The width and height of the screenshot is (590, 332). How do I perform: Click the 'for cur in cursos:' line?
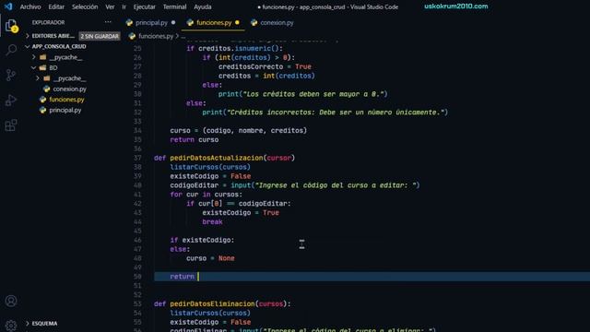click(206, 195)
